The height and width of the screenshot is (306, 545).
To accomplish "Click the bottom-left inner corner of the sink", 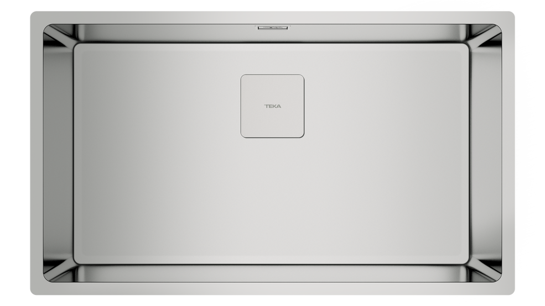I will [59, 271].
